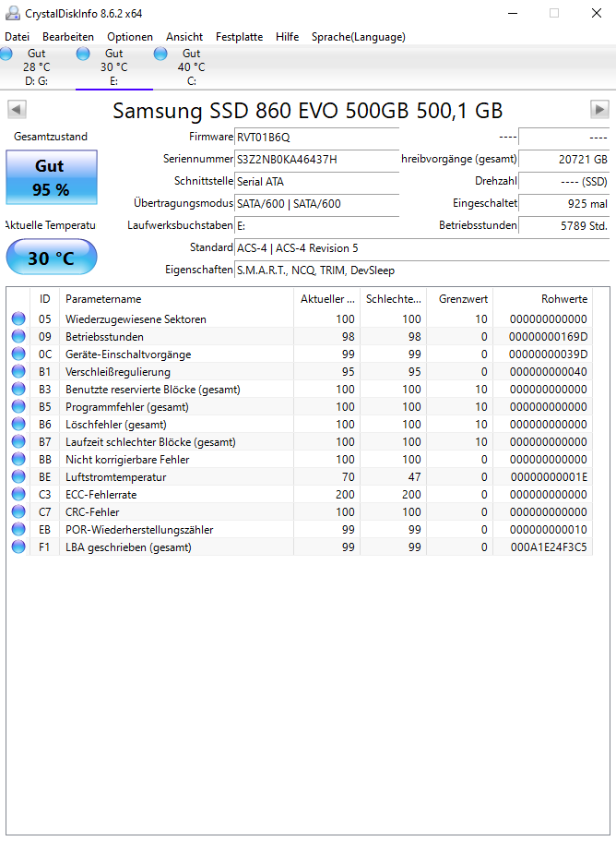Click raw value 000A1E24F3C5

[x=549, y=547]
